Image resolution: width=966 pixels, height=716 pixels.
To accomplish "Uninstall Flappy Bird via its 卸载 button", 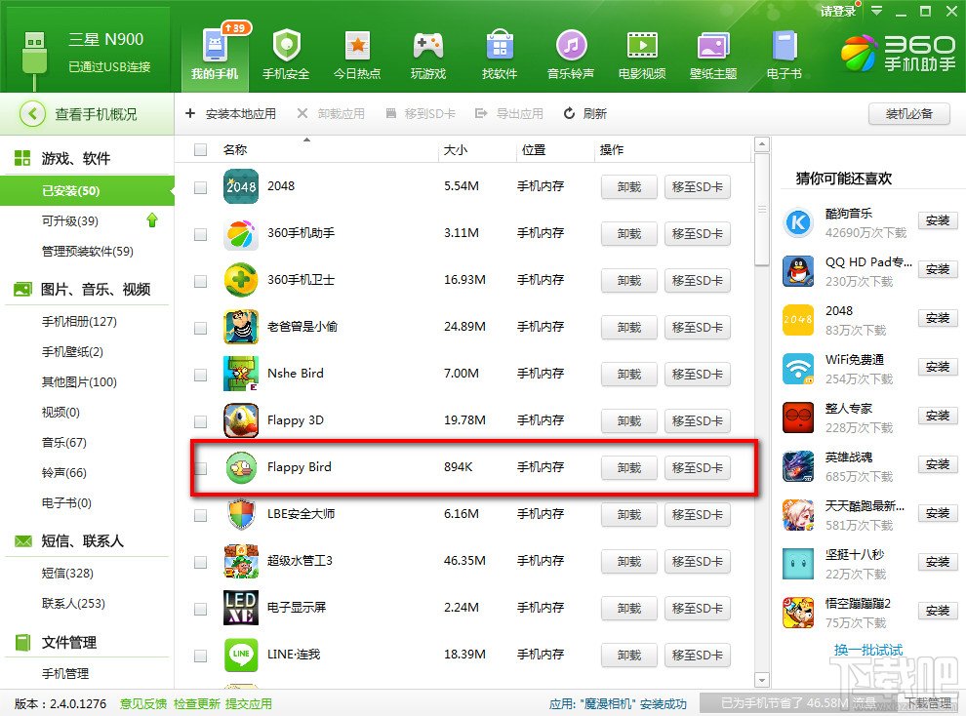I will coord(628,467).
